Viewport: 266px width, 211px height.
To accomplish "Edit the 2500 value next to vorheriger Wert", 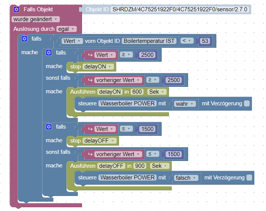I will (x=173, y=80).
